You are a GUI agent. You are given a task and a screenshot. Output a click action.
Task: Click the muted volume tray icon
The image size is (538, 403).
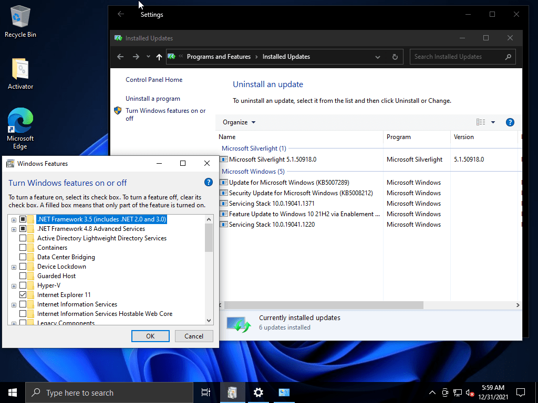pyautogui.click(x=470, y=393)
